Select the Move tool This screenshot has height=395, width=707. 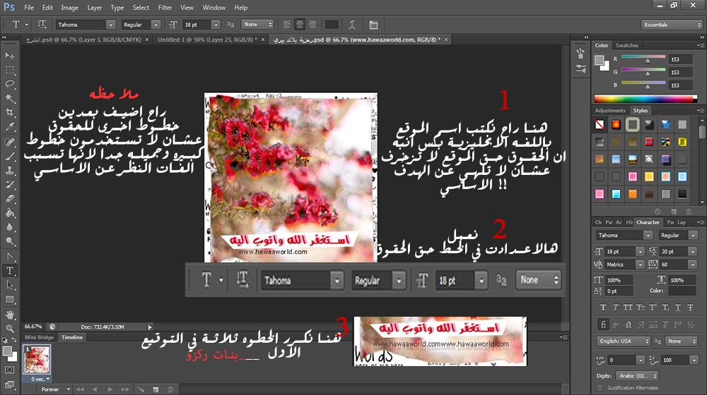coord(10,56)
